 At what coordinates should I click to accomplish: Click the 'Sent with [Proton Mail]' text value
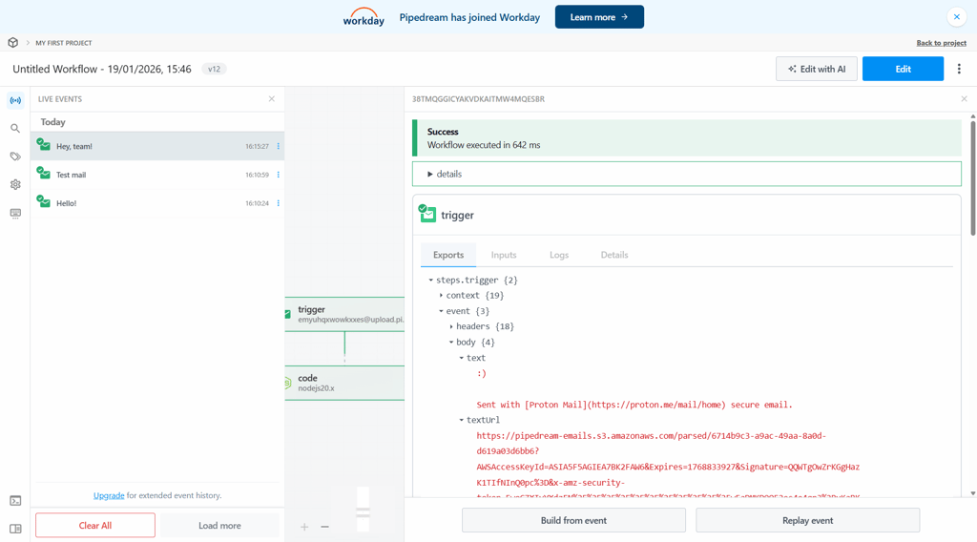point(634,405)
